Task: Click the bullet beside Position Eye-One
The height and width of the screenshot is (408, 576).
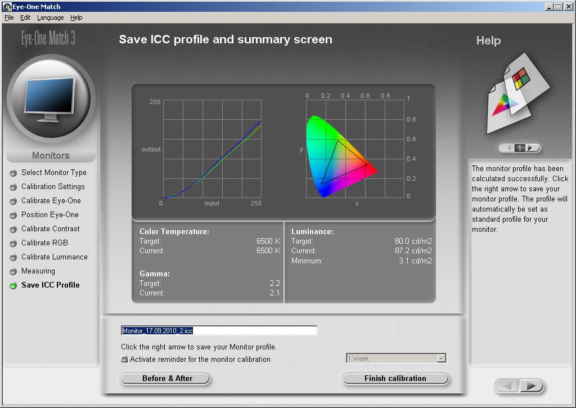Action: [x=13, y=216]
